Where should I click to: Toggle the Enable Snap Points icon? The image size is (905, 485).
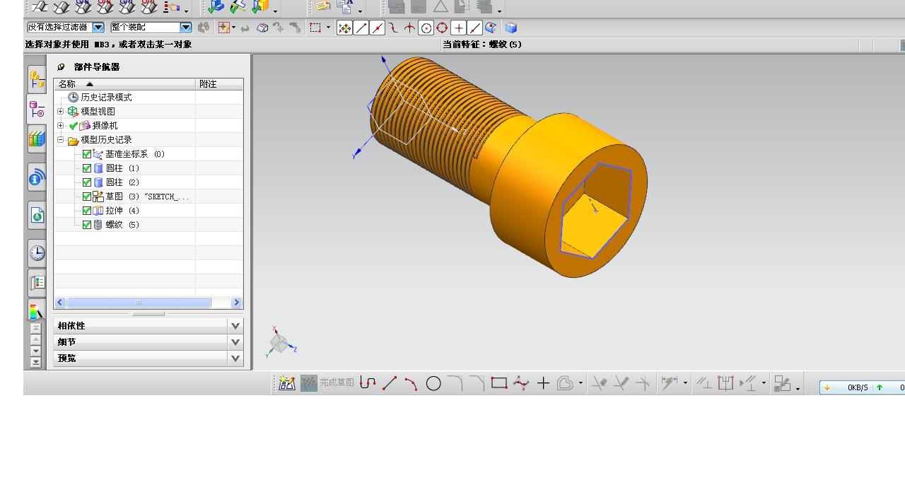(x=344, y=28)
